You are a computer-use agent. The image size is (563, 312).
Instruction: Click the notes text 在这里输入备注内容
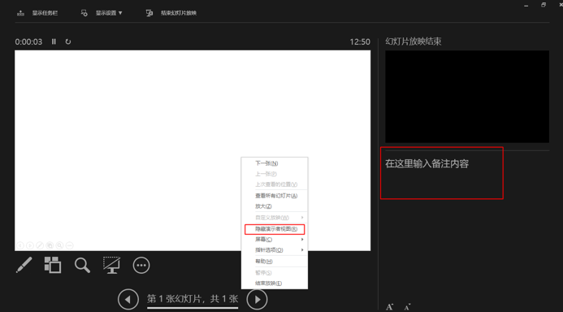pyautogui.click(x=427, y=164)
